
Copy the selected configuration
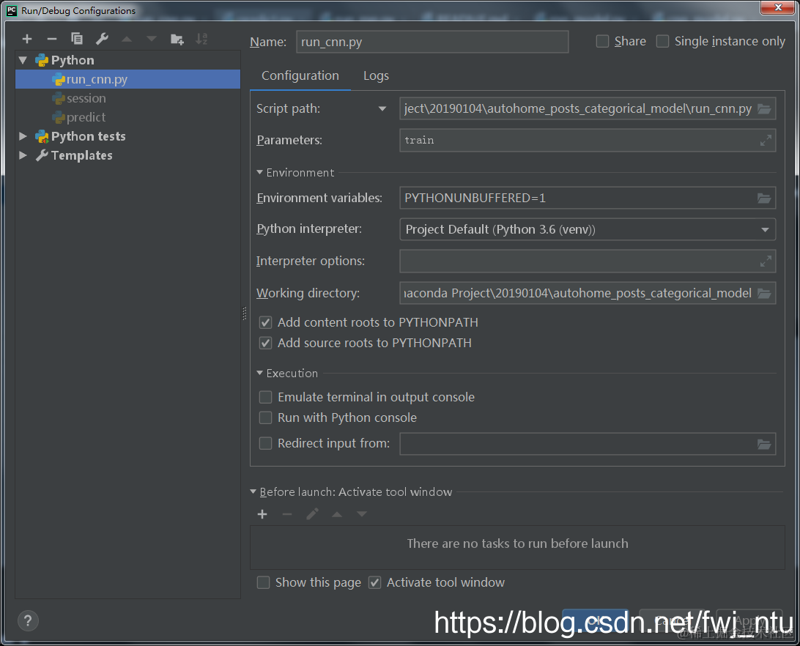[76, 39]
